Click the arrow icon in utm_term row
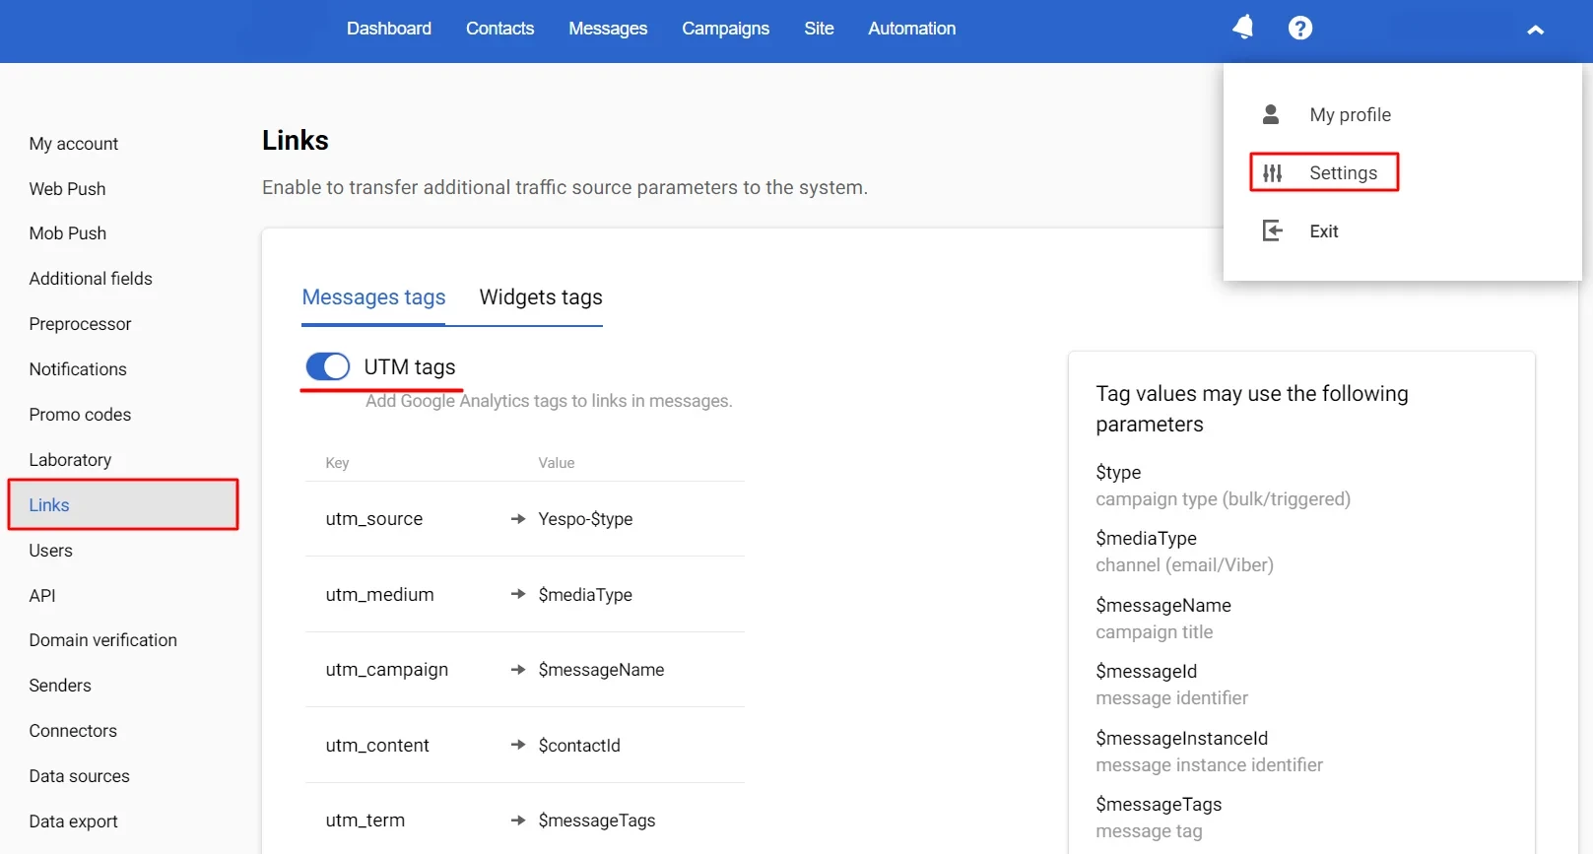 coord(518,821)
